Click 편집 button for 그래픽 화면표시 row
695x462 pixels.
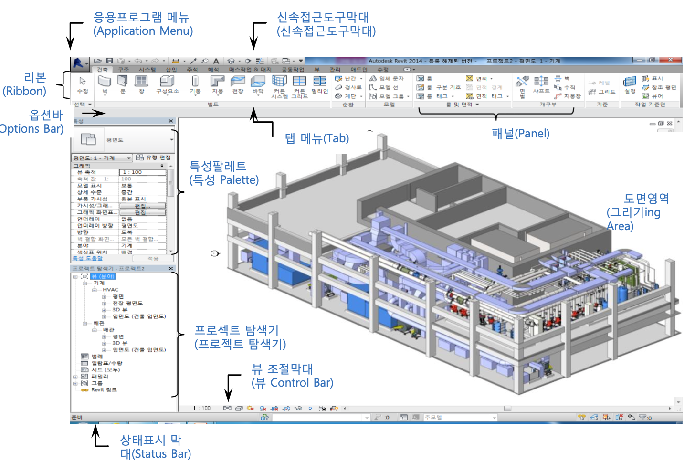(x=142, y=212)
